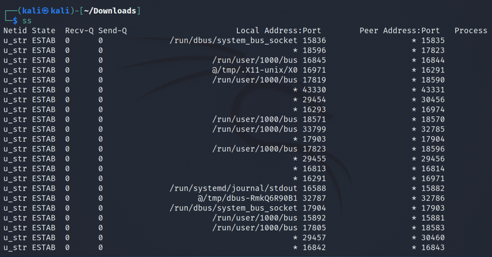Viewport: 492px width, 257px height.
Task: Click local port number 43330
Action: point(314,89)
